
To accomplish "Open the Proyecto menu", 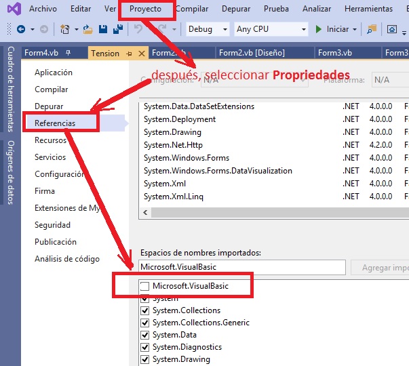I will pos(146,9).
